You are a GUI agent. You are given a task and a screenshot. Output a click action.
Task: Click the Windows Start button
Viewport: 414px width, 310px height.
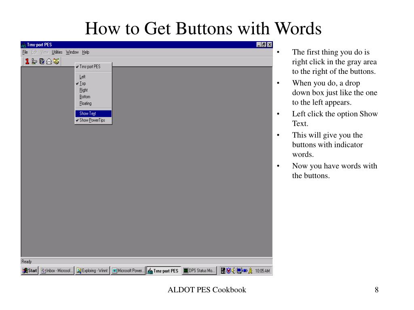pyautogui.click(x=30, y=271)
